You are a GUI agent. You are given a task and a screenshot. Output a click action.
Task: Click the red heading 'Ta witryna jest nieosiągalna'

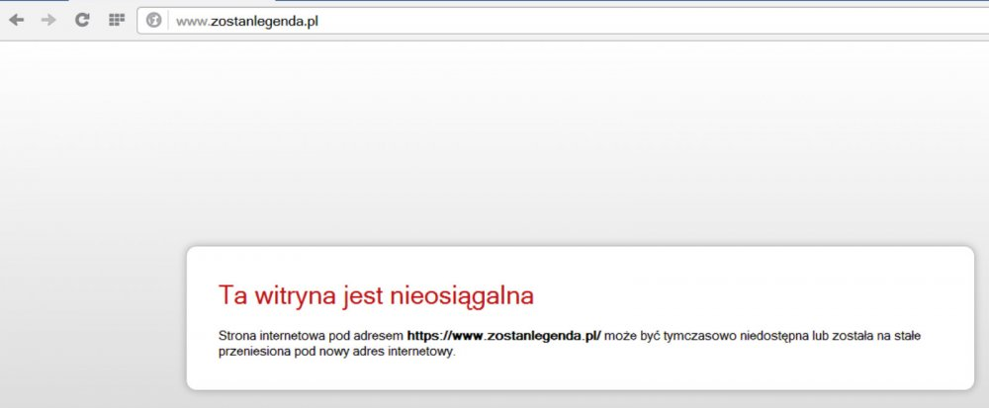pyautogui.click(x=376, y=294)
